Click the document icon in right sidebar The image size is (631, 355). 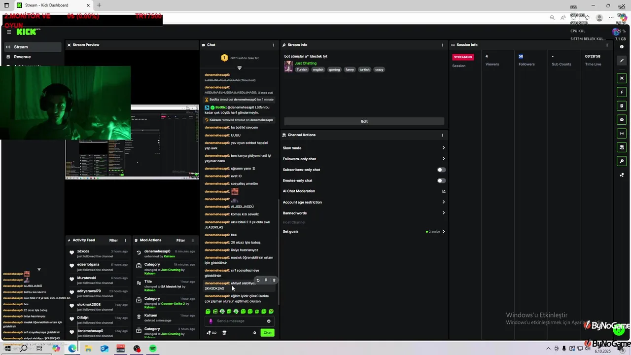pyautogui.click(x=622, y=106)
